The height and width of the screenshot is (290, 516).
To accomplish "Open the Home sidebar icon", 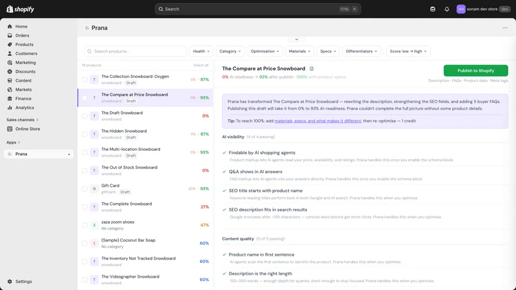I will point(10,26).
